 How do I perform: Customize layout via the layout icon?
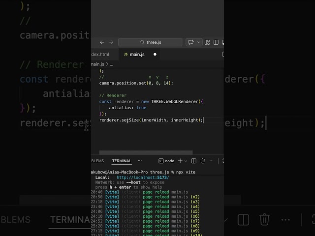(x=207, y=42)
